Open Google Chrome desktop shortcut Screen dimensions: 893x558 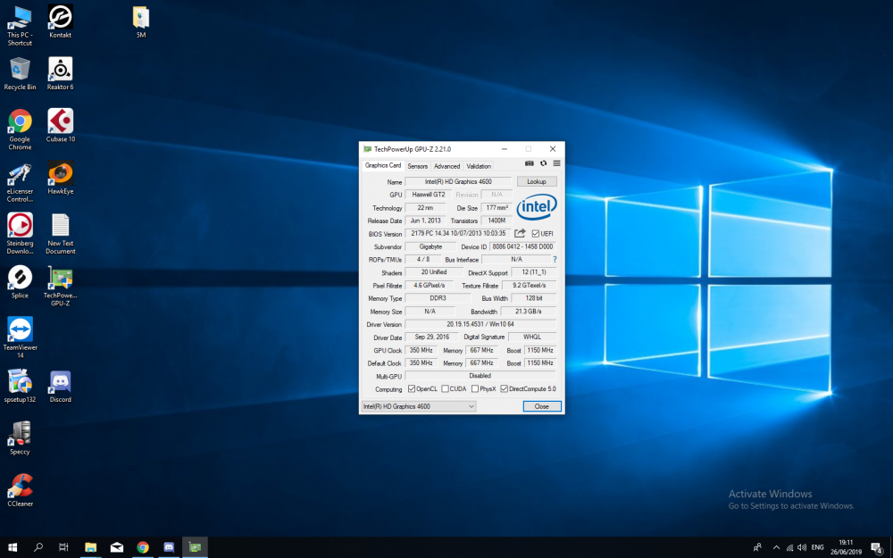(20, 129)
